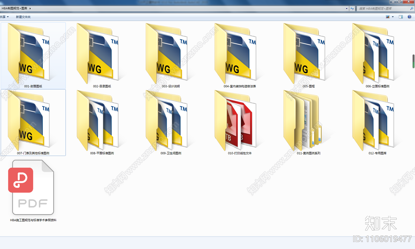Close the Explorer window
415x249 pixels.
409,2
